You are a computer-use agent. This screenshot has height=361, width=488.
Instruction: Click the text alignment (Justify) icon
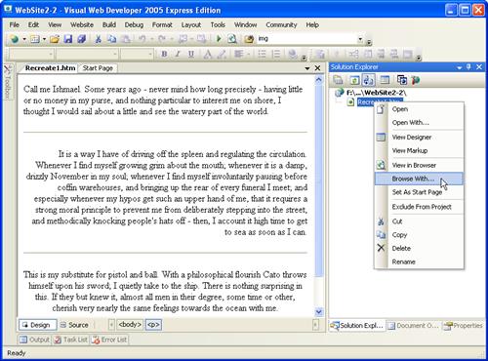click(x=239, y=54)
